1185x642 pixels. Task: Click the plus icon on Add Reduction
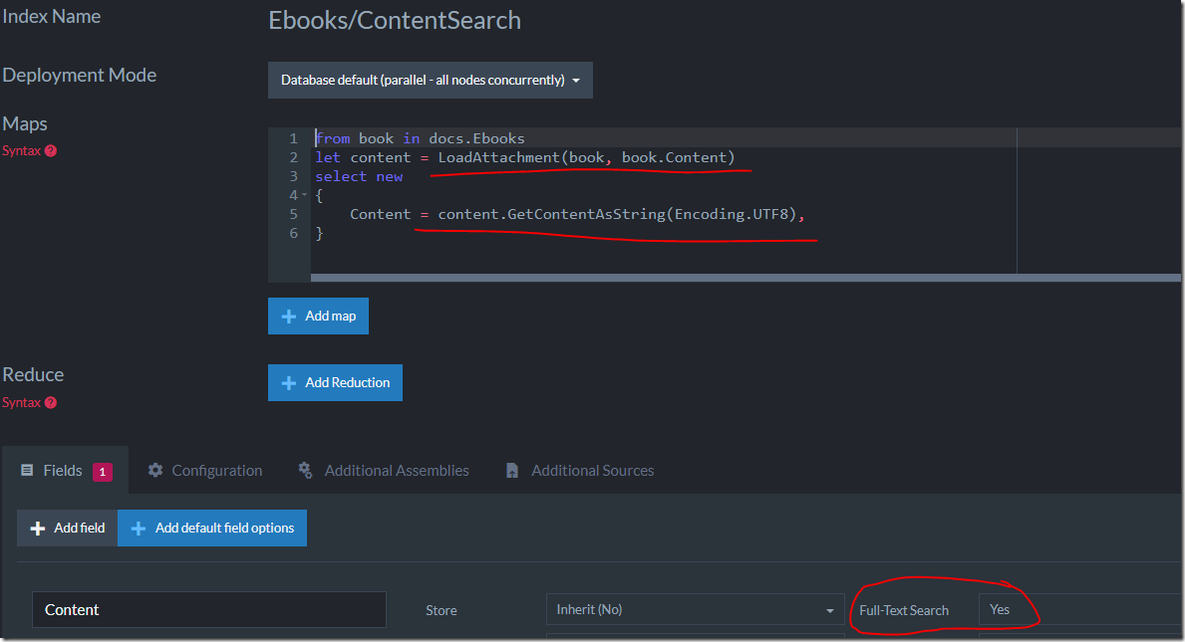tap(289, 383)
